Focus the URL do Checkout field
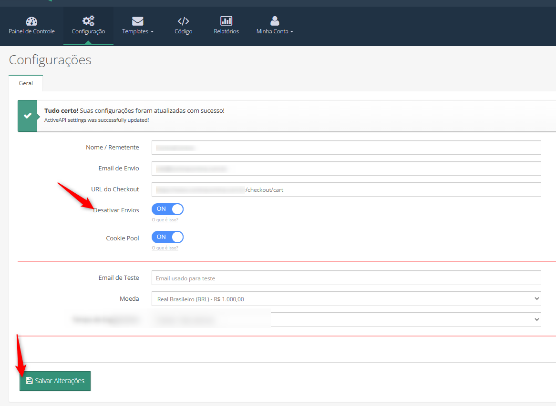Viewport: 556px width, 406px height. 346,189
